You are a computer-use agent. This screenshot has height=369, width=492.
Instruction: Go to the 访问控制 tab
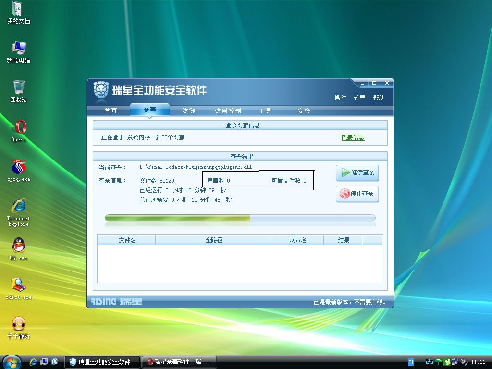pos(228,111)
